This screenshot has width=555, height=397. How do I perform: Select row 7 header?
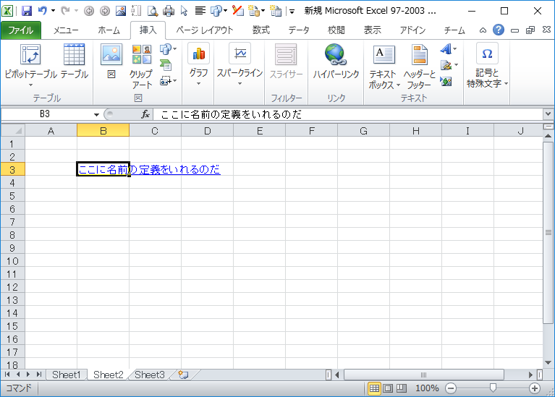[12, 222]
